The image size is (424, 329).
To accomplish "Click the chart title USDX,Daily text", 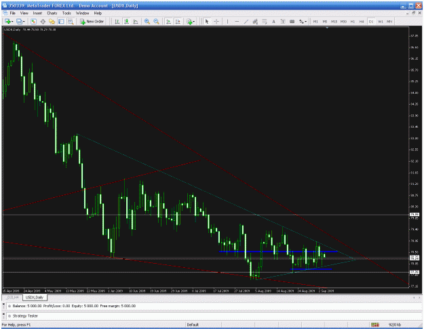I will [x=12, y=29].
